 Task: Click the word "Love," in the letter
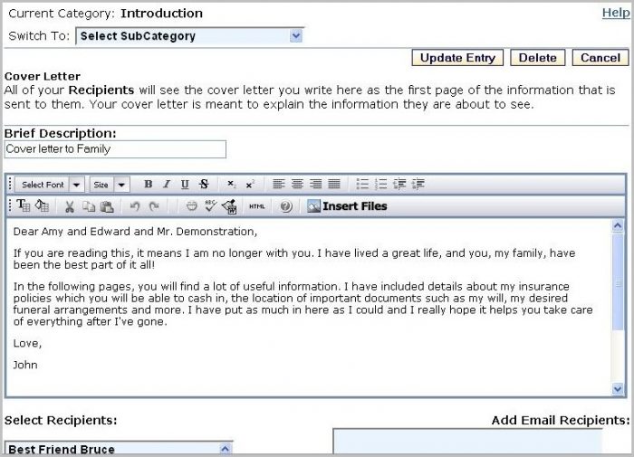coord(27,344)
